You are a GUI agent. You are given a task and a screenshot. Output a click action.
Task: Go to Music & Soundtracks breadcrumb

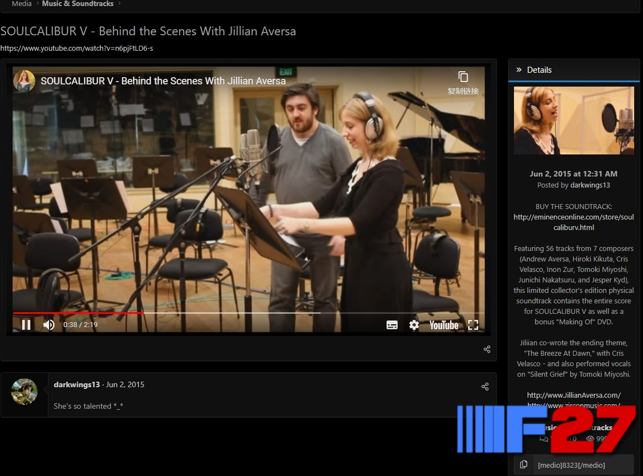tap(78, 4)
